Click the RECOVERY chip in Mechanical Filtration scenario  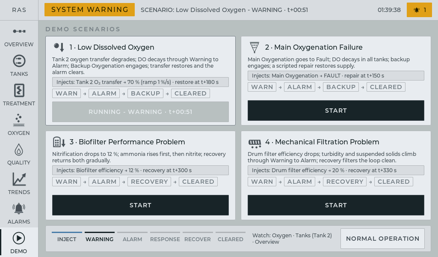(x=345, y=182)
